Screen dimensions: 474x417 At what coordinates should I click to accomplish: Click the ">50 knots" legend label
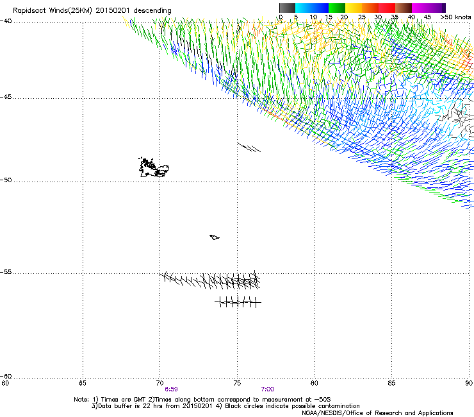click(455, 17)
